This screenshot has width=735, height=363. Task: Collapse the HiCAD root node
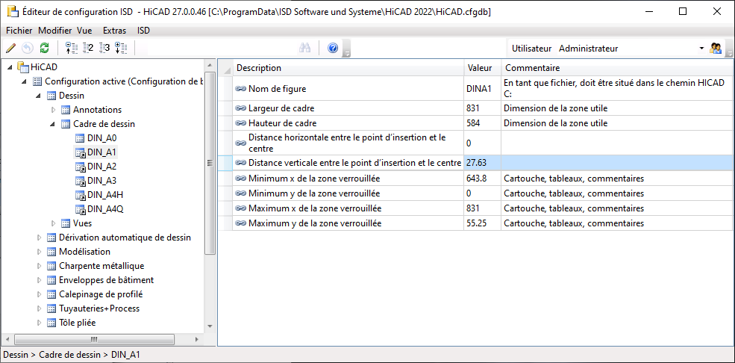(x=10, y=67)
